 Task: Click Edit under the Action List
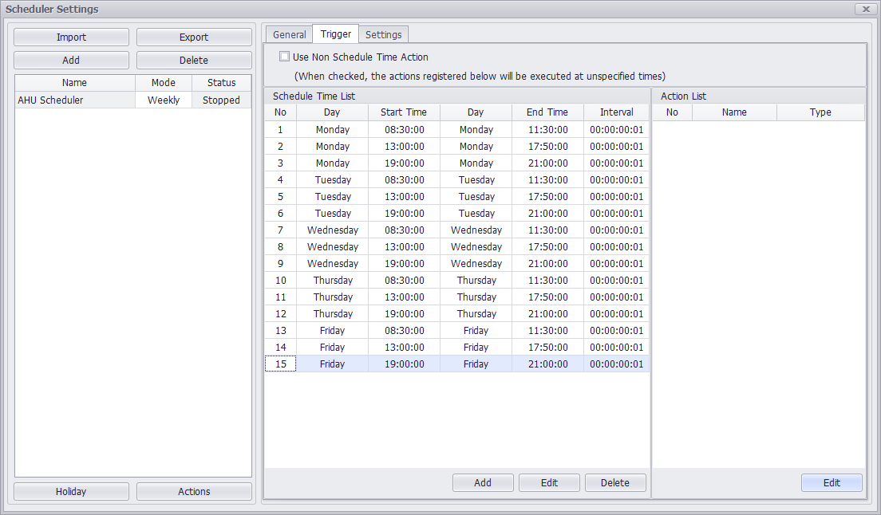pos(832,483)
